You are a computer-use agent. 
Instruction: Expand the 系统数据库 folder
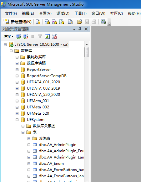[17, 57]
